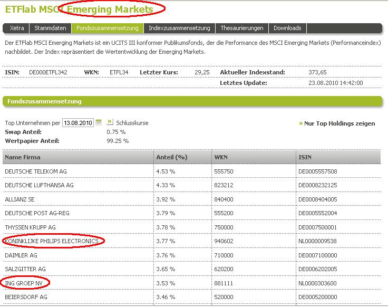Click the ISIN column header

[x=338, y=157]
